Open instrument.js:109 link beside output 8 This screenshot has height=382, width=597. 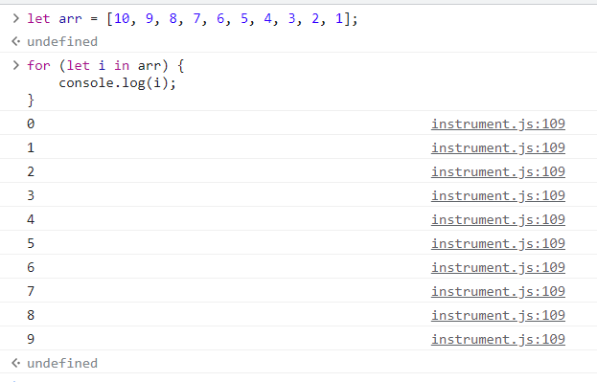[x=498, y=316]
